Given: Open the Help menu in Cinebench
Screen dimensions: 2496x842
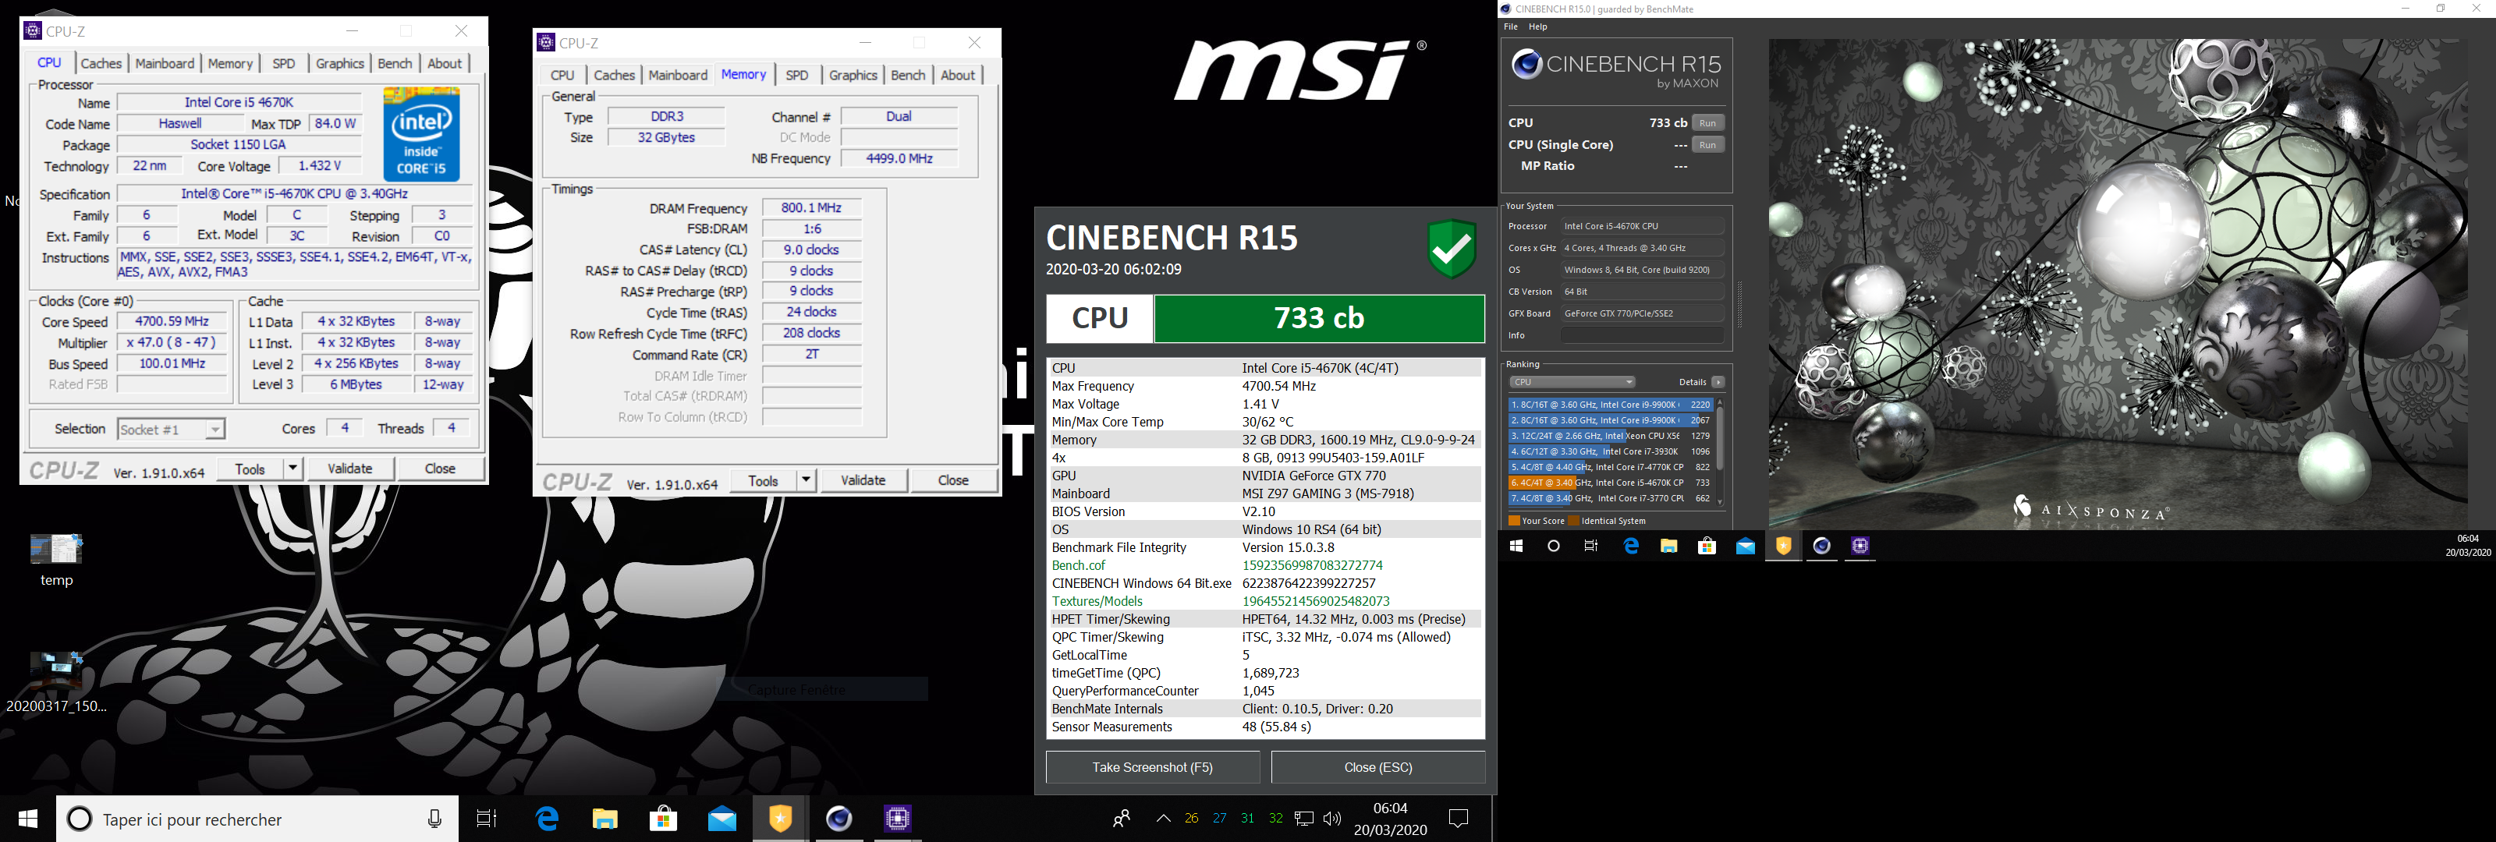Looking at the screenshot, I should pos(1537,27).
